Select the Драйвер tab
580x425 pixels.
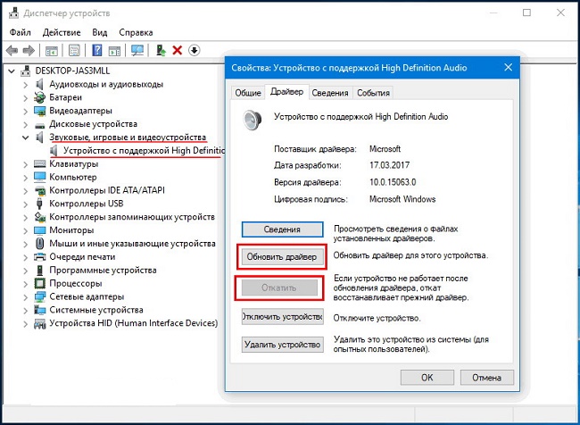coord(286,92)
